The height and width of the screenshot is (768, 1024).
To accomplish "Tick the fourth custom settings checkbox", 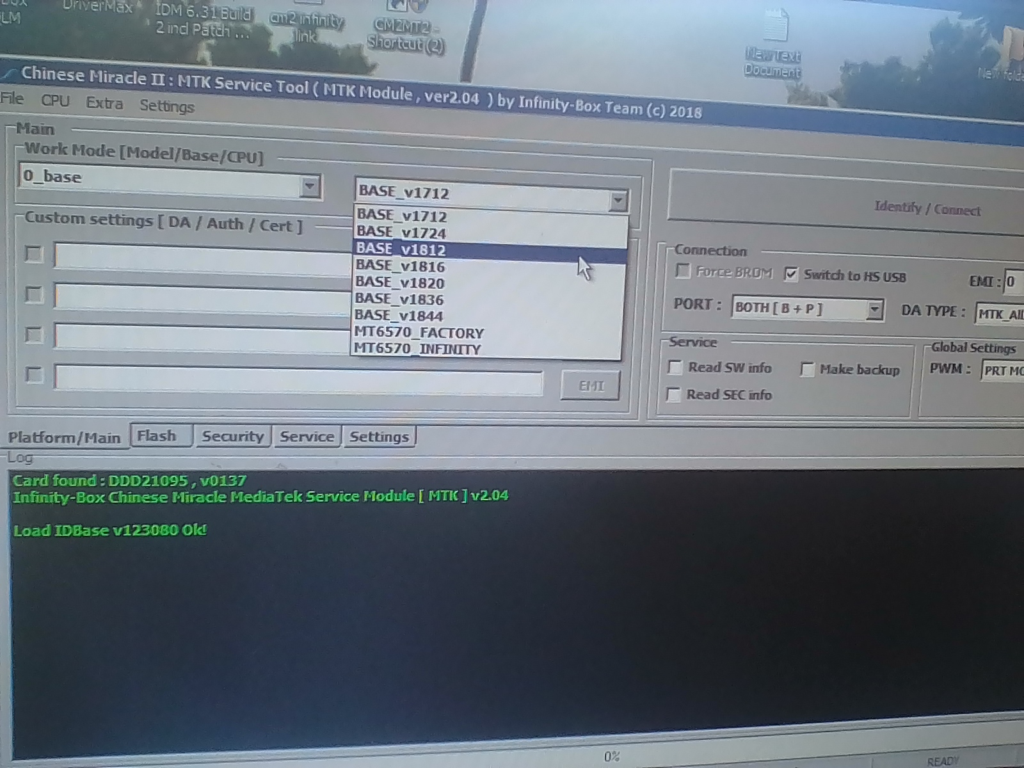I will pos(33,374).
